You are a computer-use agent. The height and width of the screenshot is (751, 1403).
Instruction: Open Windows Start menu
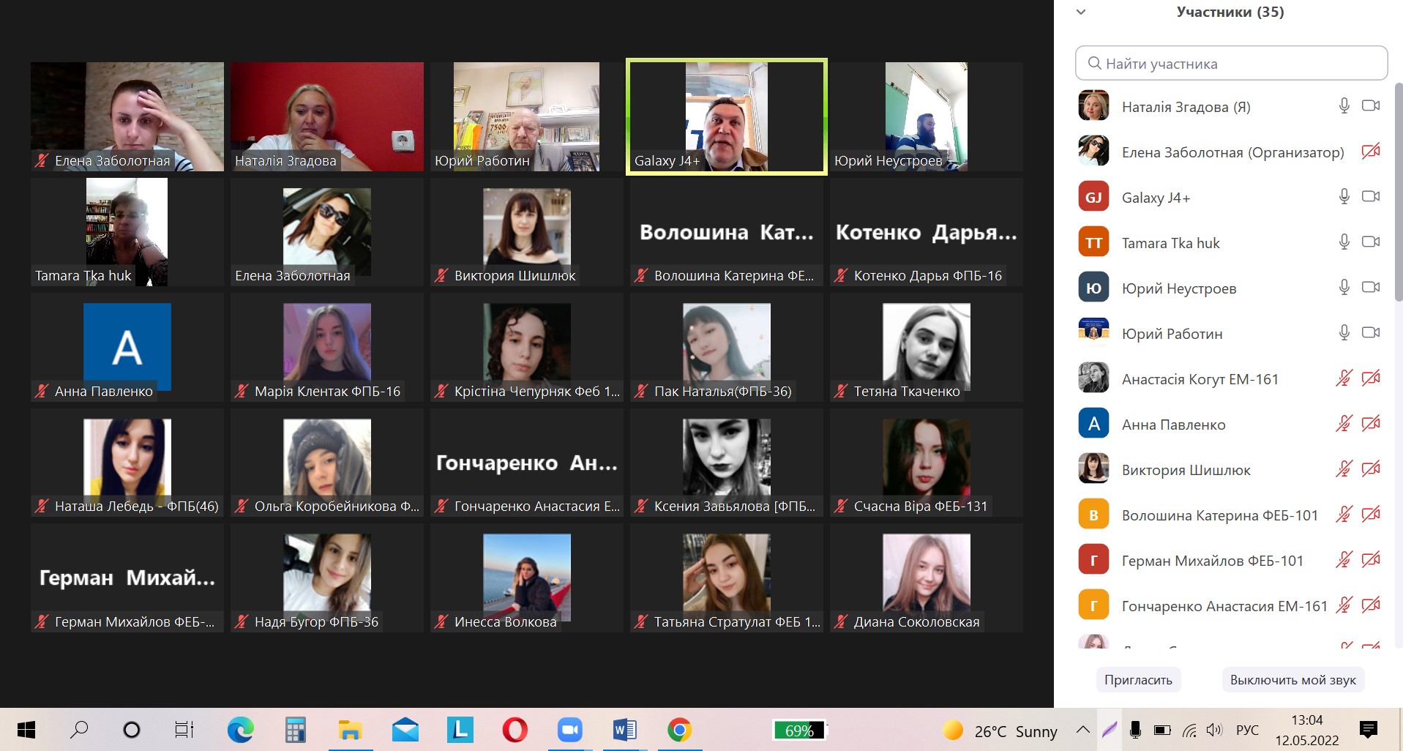tap(26, 730)
